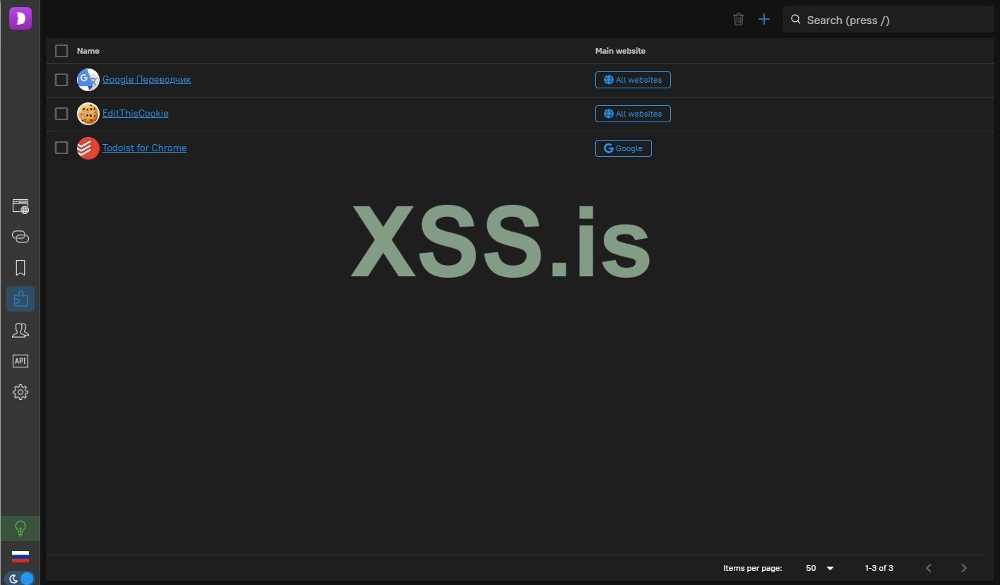Click the trash delete icon

(x=739, y=19)
